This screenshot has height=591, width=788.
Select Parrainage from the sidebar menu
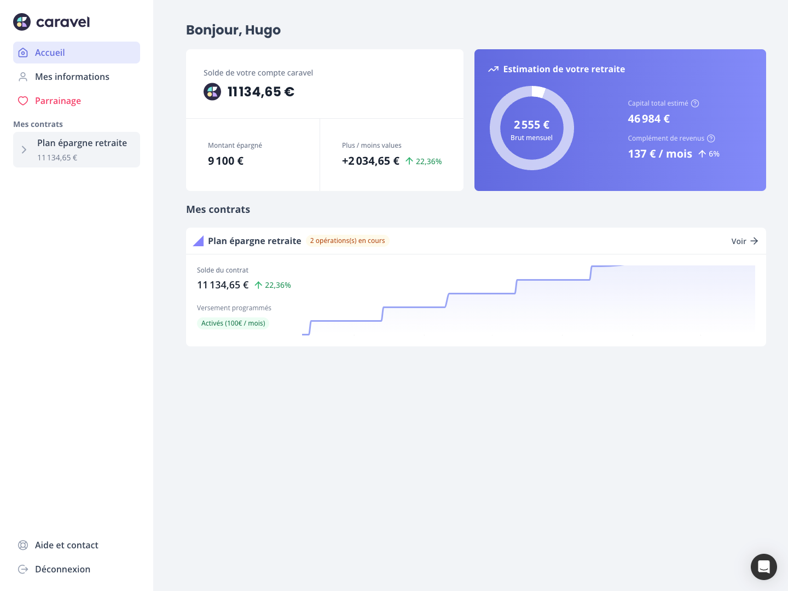pyautogui.click(x=57, y=101)
